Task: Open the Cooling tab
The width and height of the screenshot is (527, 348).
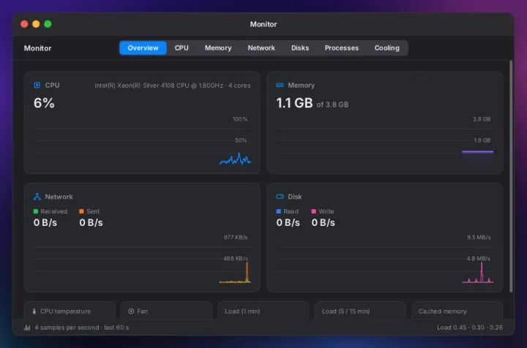Action: pyautogui.click(x=387, y=48)
